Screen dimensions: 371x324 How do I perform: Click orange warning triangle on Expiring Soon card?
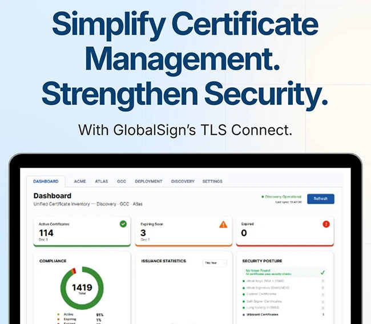[223, 224]
